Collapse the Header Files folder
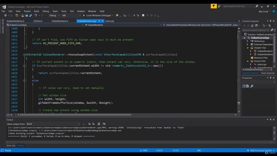The width and height of the screenshot is (277, 156). 248,48
